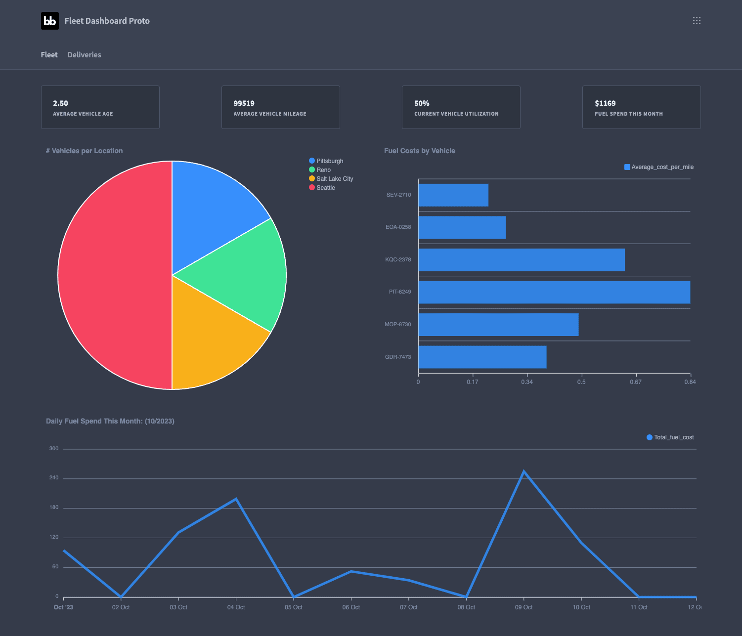
Task: Open the Fuel Spend This Month card
Action: click(642, 107)
